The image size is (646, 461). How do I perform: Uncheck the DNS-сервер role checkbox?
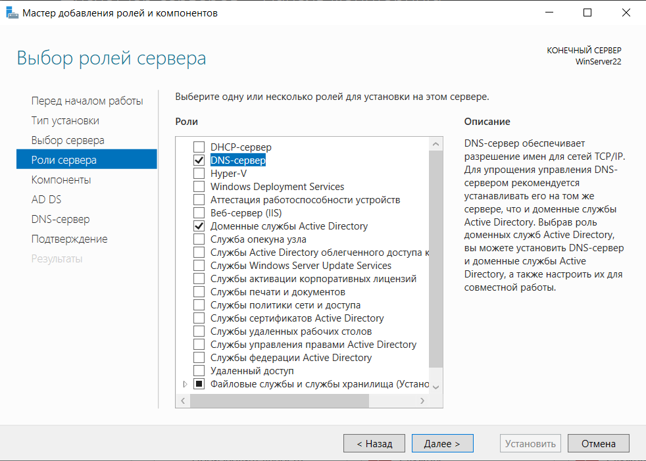click(x=199, y=160)
